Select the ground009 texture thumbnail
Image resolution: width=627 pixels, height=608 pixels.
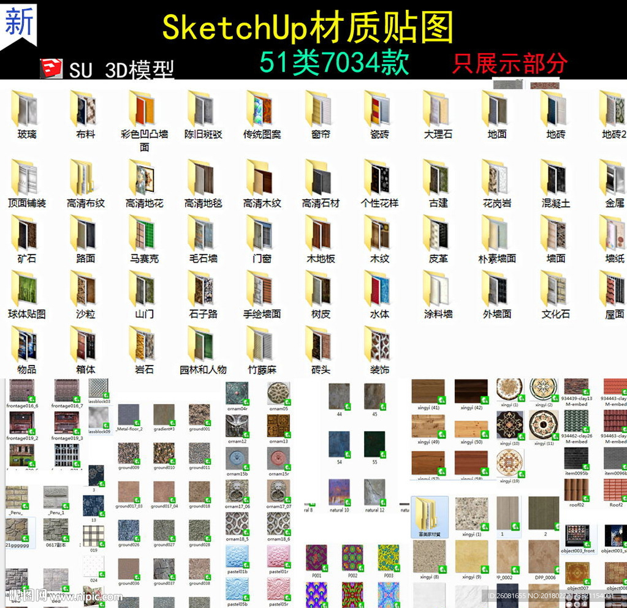[x=129, y=453]
